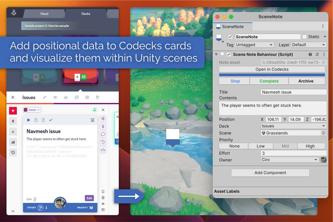The image size is (333, 222).
Task: Toggle Scene Note Behaviour enabled checkbox
Action: pyautogui.click(x=229, y=54)
